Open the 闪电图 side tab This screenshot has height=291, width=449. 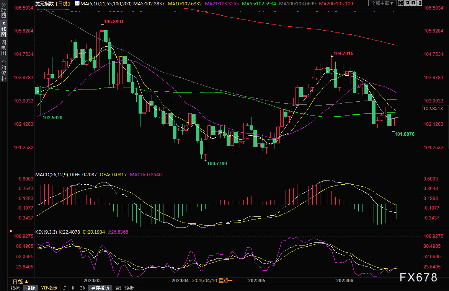coord(3,48)
